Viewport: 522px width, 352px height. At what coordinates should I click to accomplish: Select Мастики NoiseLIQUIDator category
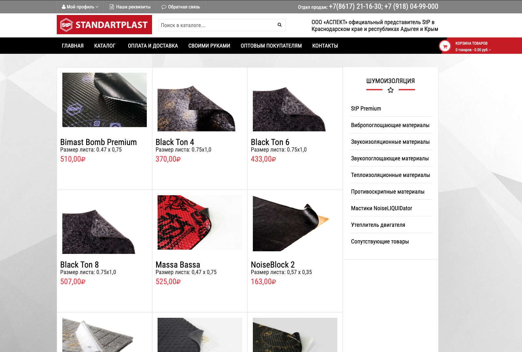pos(381,208)
